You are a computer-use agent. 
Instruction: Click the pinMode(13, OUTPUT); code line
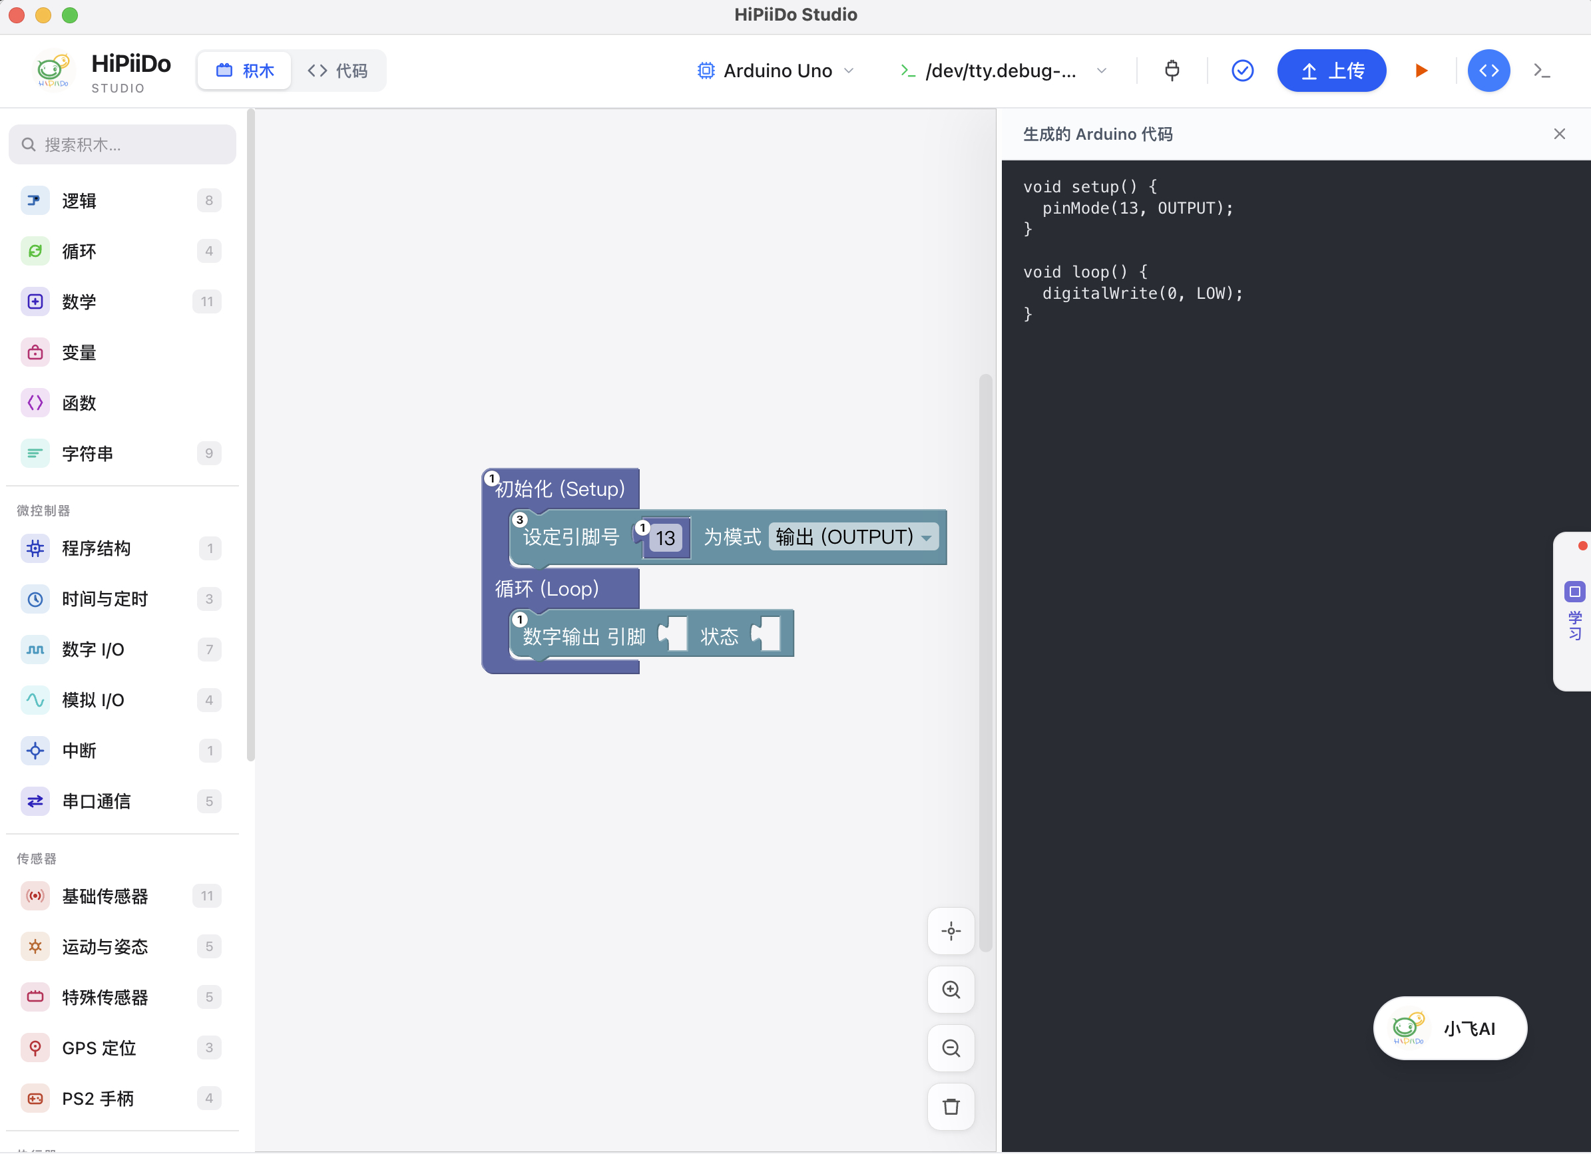tap(1137, 208)
